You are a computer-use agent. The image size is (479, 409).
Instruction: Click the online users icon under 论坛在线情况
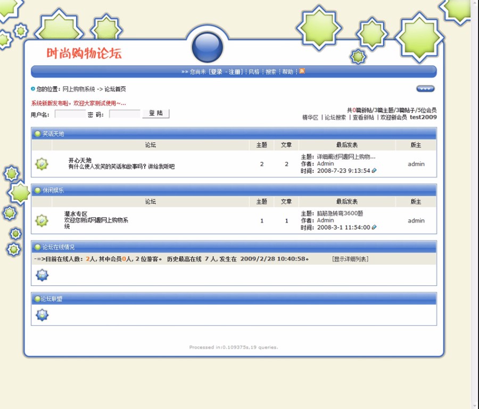click(x=42, y=275)
